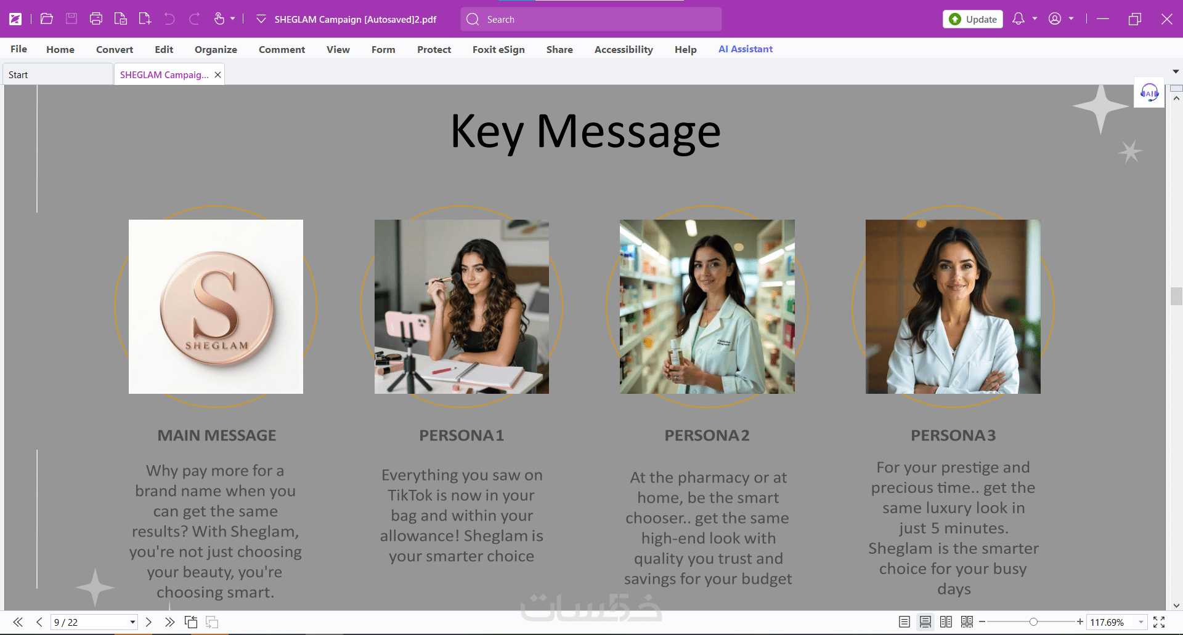This screenshot has width=1183, height=635.
Task: Go to the first page
Action: click(x=18, y=622)
